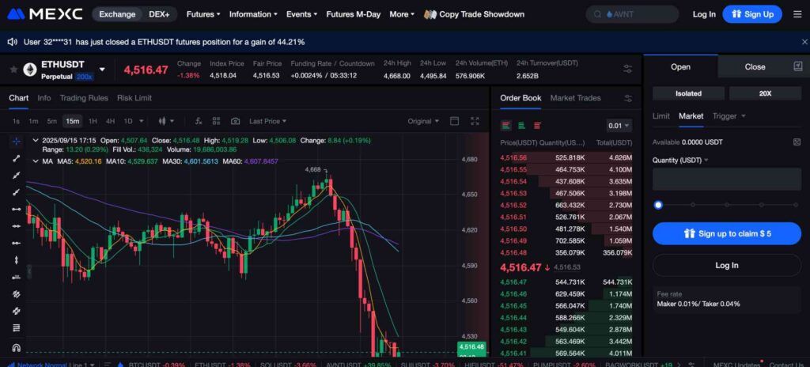Switch to the Close position tab
This screenshot has height=367, width=810.
[755, 66]
